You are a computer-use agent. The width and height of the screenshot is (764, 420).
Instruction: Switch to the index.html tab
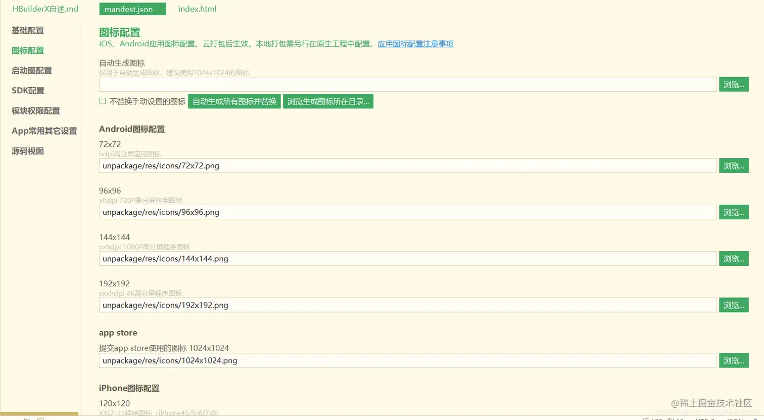tap(197, 9)
